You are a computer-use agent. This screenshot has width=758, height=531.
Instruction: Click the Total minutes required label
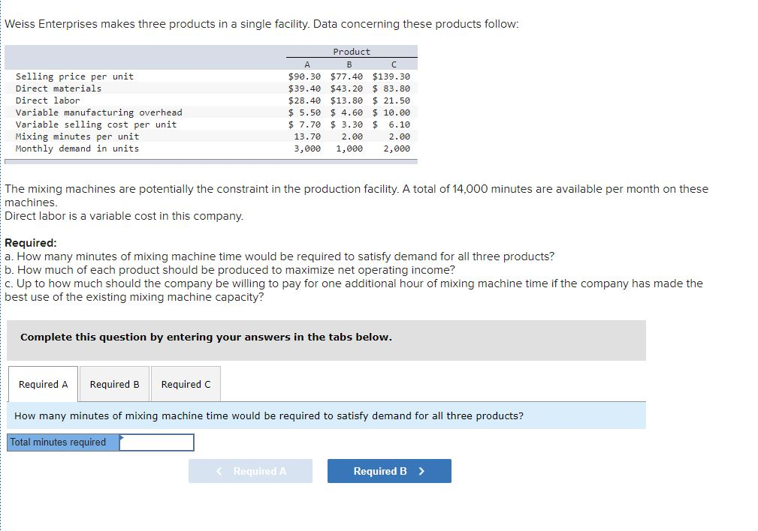60,442
